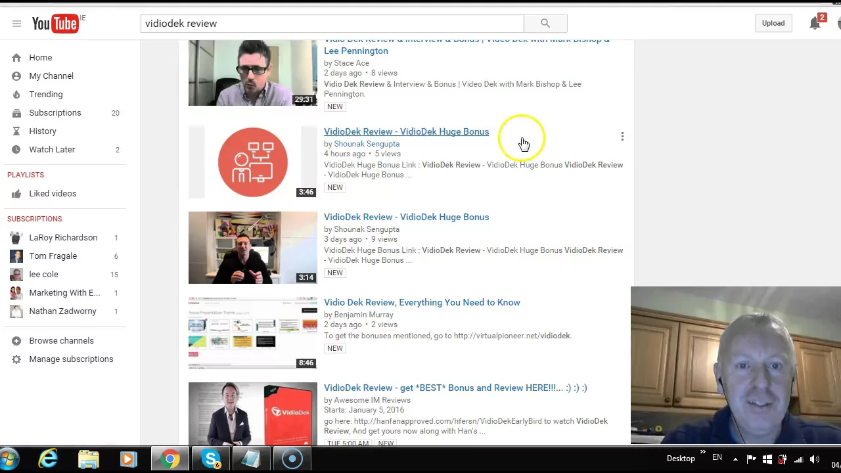Open Nathan Zadworny subscription
The image size is (841, 473).
62,311
